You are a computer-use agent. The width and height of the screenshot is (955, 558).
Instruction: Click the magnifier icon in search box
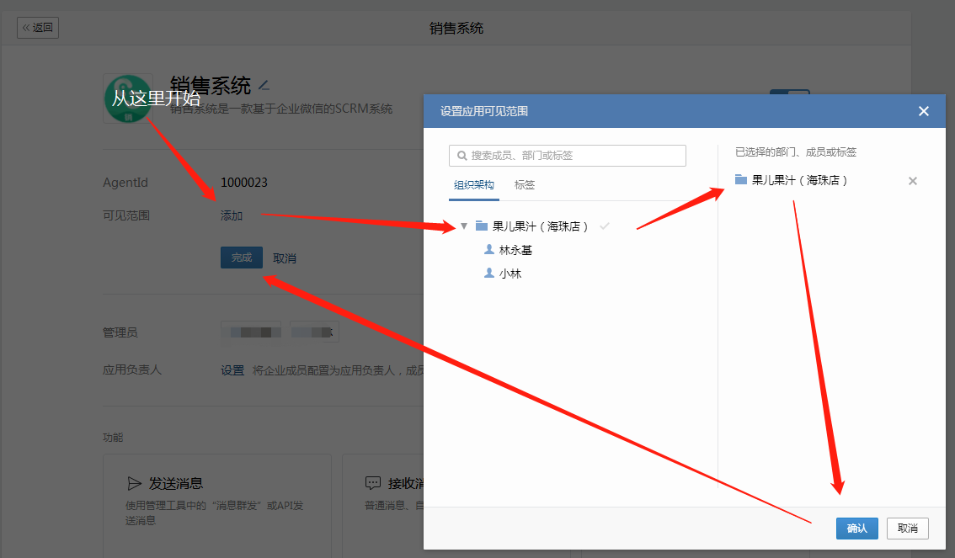pyautogui.click(x=461, y=156)
